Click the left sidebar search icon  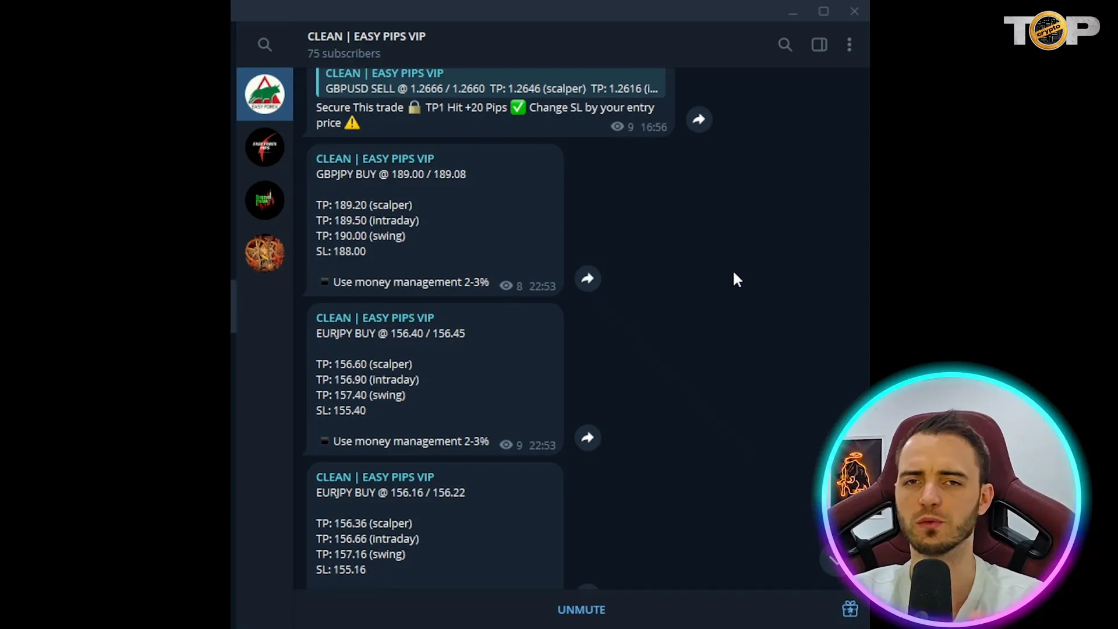(x=265, y=44)
